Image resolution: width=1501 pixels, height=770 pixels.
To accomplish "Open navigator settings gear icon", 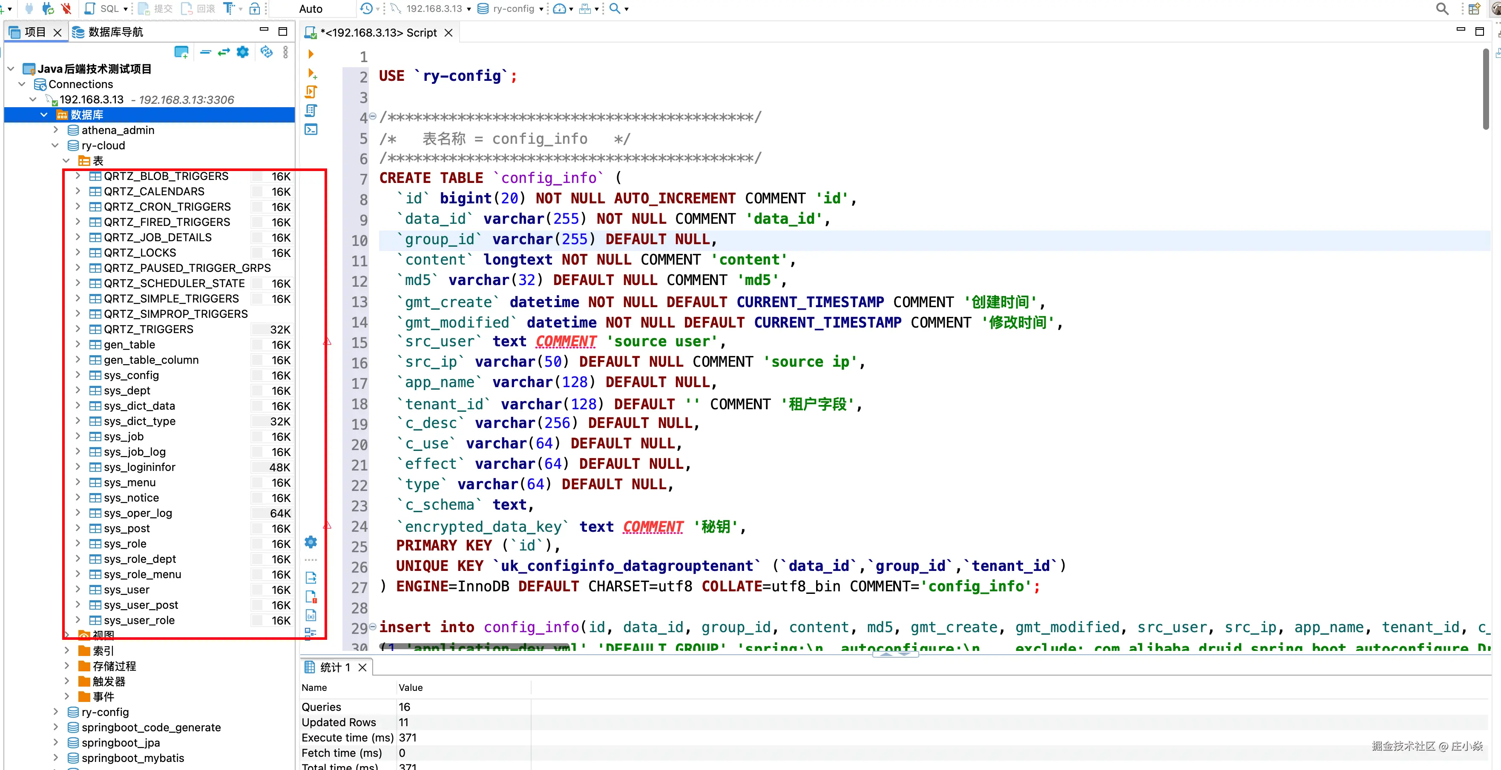I will [x=242, y=52].
